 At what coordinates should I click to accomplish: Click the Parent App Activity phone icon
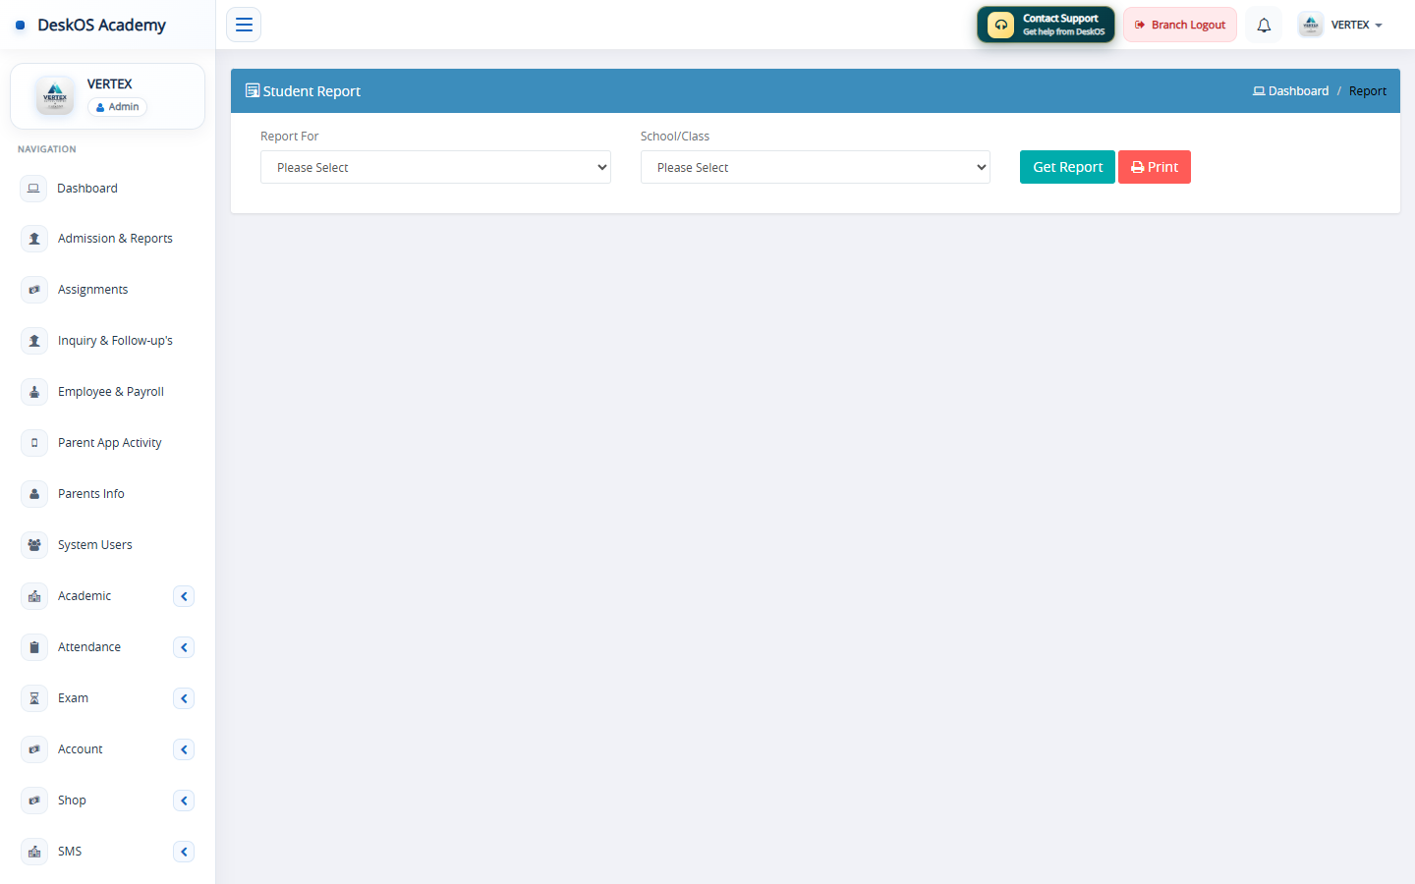pos(34,443)
